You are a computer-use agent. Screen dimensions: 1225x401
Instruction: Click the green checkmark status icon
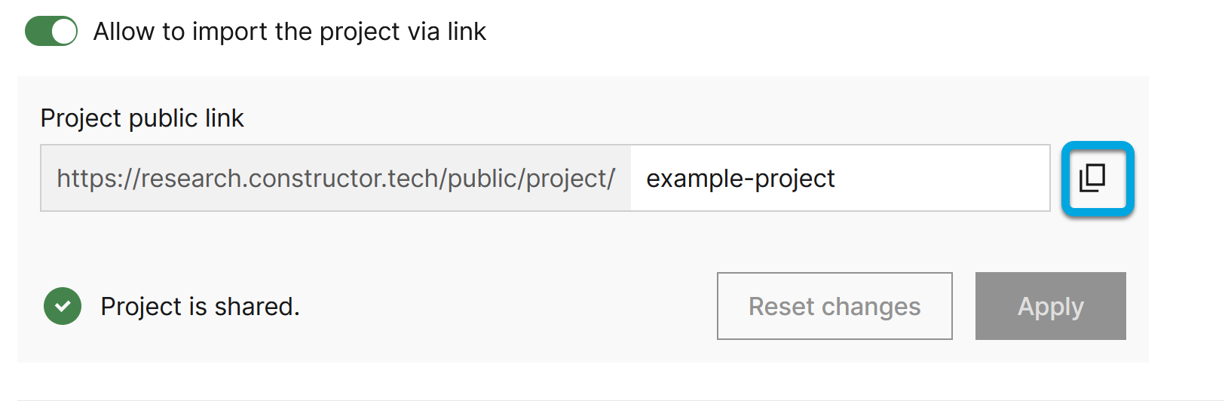(63, 306)
